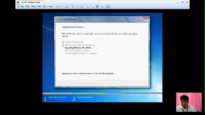Revert virtual machine to previous snapshot
The image size is (205, 115).
(78, 6)
